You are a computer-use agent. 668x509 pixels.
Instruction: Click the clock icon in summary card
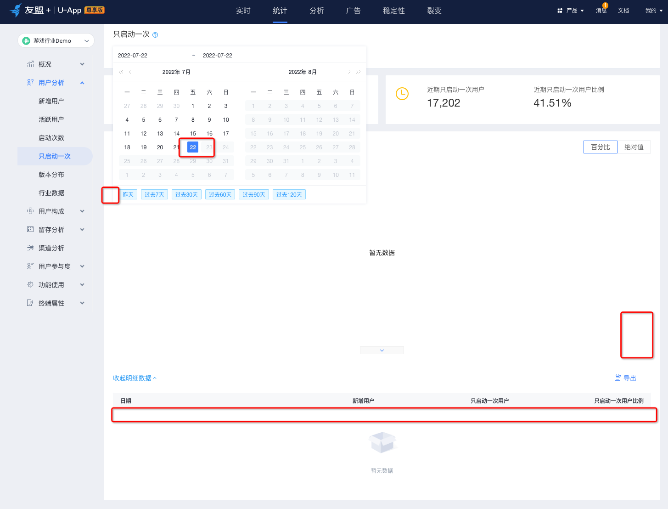click(402, 94)
